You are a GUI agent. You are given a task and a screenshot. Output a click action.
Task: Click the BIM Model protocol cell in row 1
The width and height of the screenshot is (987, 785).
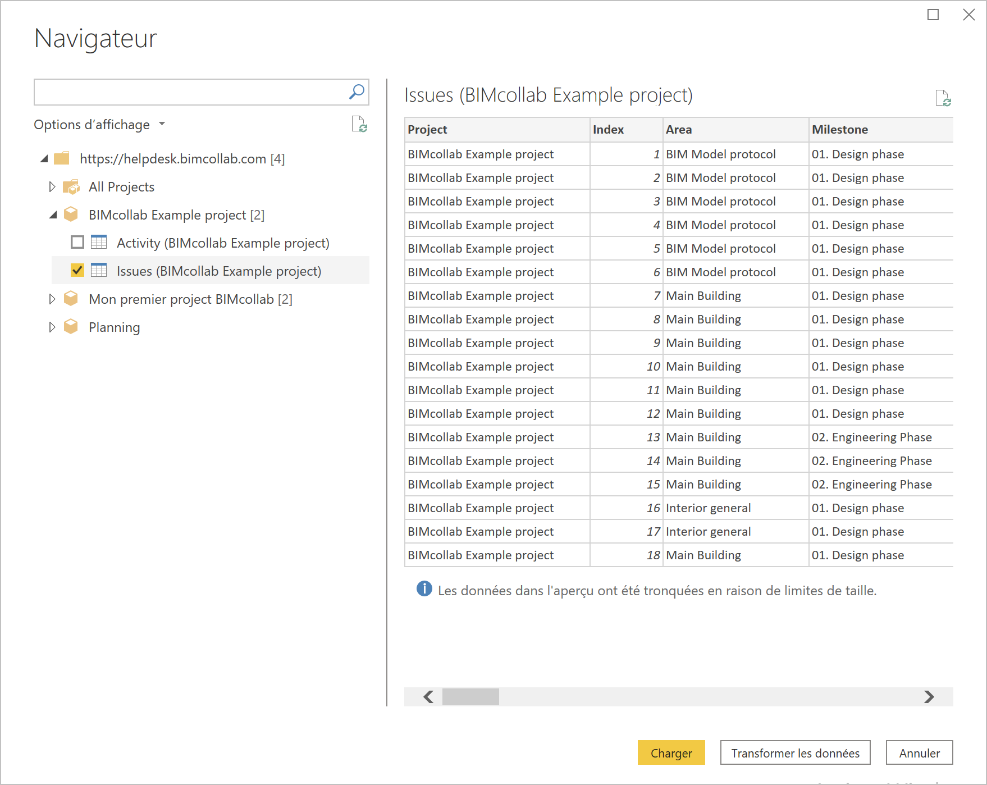(x=736, y=154)
